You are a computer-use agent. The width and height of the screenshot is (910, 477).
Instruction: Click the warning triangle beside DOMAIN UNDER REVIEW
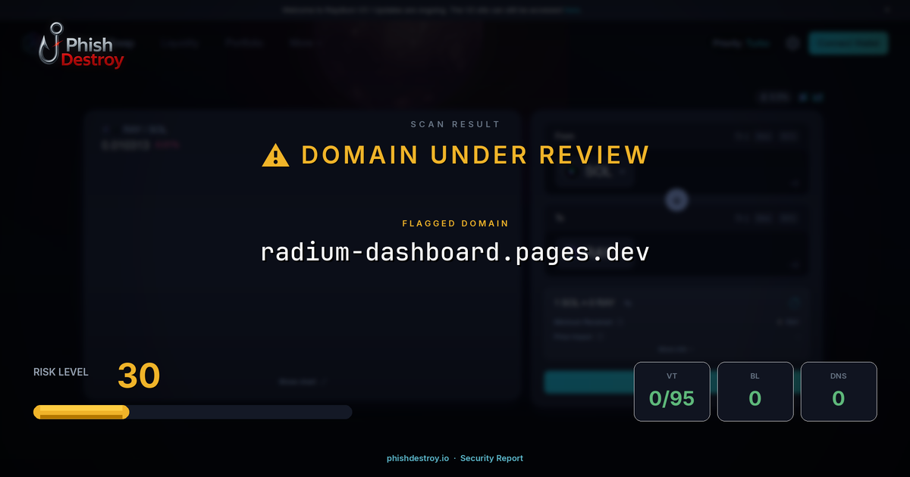pos(275,154)
